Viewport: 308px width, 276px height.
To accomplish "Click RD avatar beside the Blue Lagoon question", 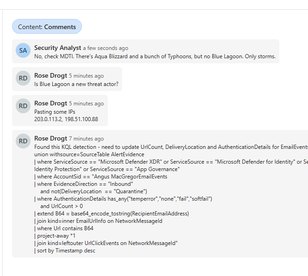I will pyautogui.click(x=23, y=78).
